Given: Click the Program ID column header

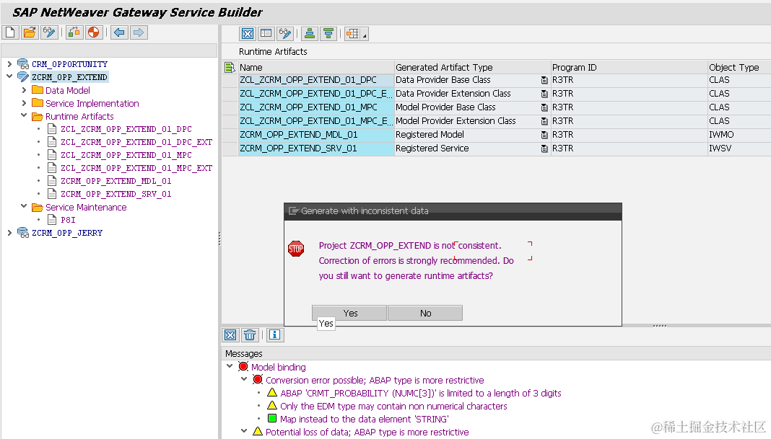Looking at the screenshot, I should point(629,67).
